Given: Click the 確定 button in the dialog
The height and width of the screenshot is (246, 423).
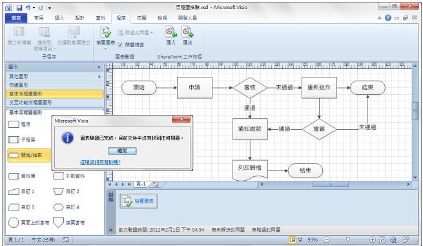Looking at the screenshot, I should [x=122, y=151].
